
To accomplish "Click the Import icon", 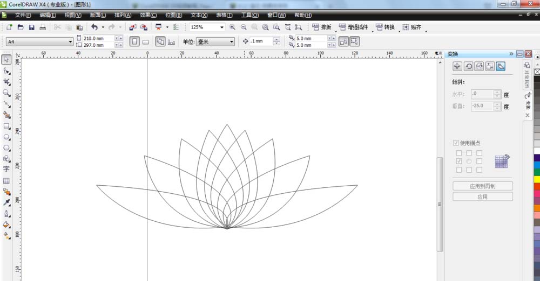I will pos(133,27).
